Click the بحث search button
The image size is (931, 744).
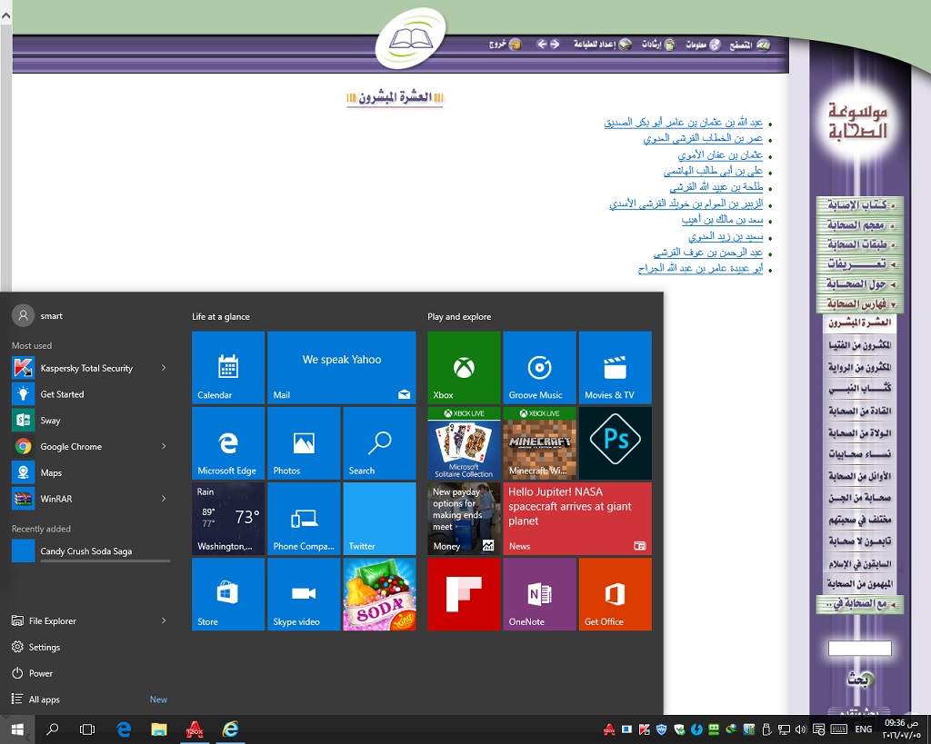click(858, 680)
